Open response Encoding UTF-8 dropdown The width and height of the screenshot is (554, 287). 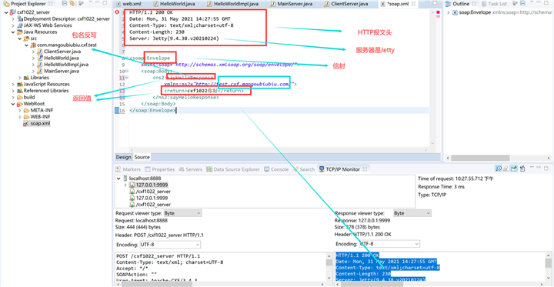coord(389,244)
